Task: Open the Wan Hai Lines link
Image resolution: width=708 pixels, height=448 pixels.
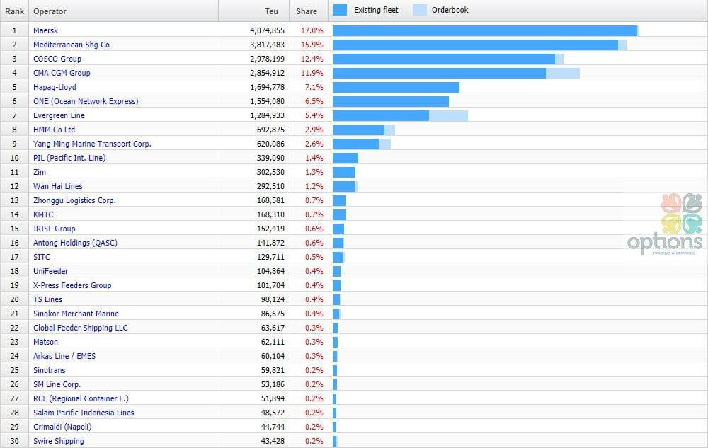Action: coord(58,186)
